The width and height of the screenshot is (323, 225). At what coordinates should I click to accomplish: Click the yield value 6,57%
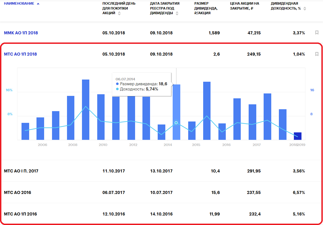tap(299, 193)
